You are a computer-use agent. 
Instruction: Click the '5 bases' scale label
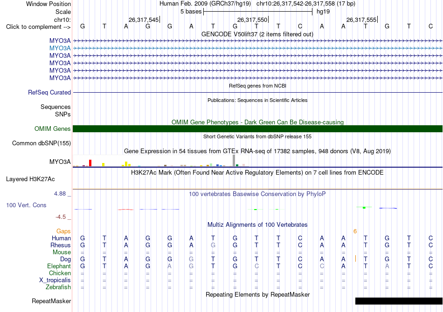pos(191,12)
